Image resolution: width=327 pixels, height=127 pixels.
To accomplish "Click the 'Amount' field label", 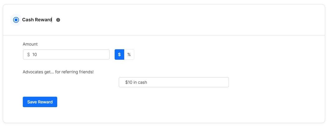I will coord(30,44).
